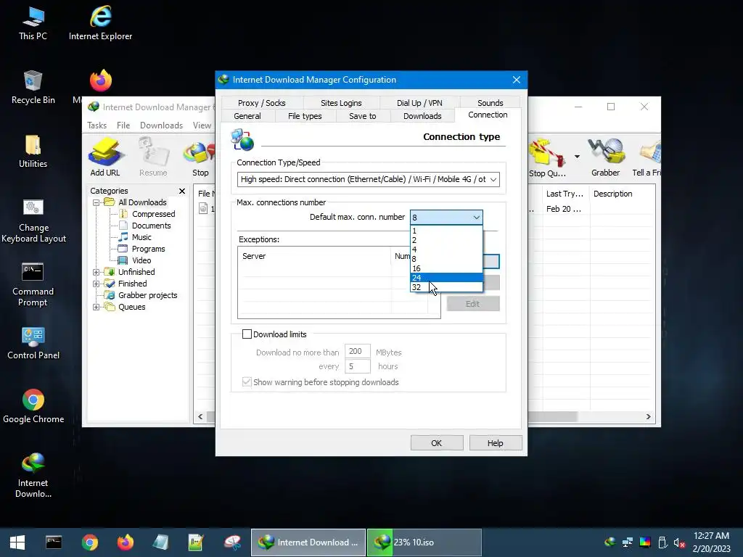Select Change Keyboard Layout icon

(x=33, y=220)
